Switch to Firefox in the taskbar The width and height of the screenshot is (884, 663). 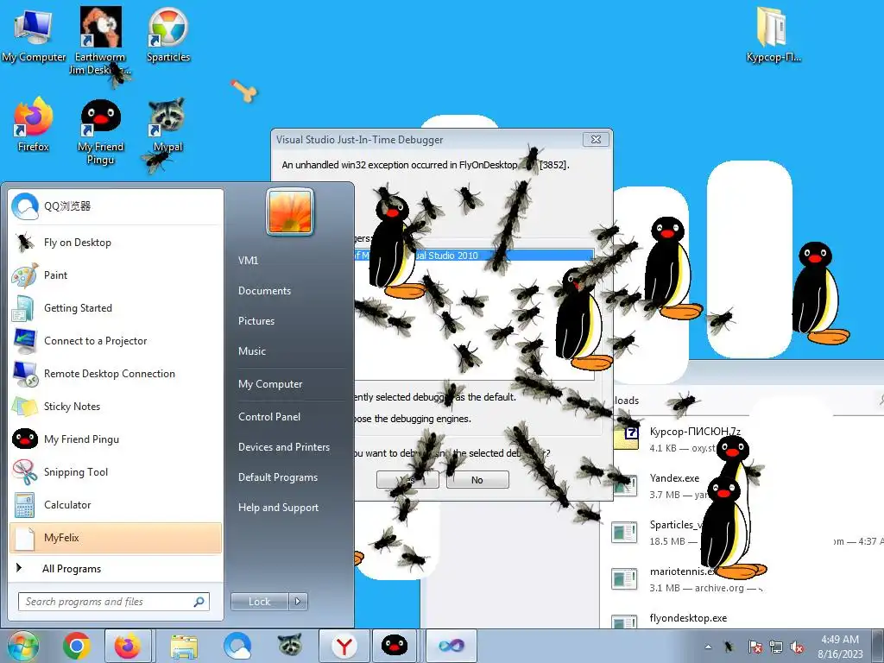pos(128,646)
